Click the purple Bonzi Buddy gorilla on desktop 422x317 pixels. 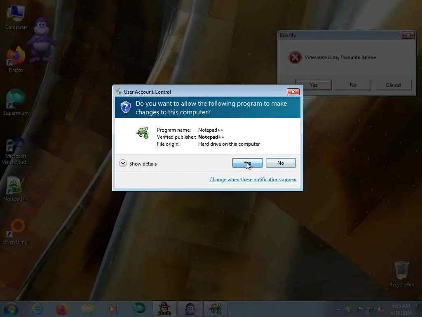(41, 40)
